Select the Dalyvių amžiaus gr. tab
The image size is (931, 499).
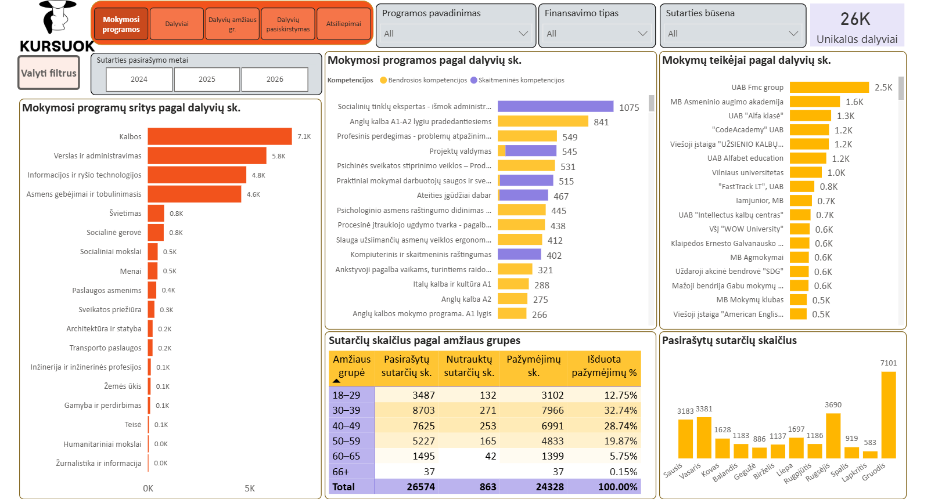(232, 24)
